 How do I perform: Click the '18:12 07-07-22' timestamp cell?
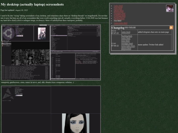click(x=116, y=32)
